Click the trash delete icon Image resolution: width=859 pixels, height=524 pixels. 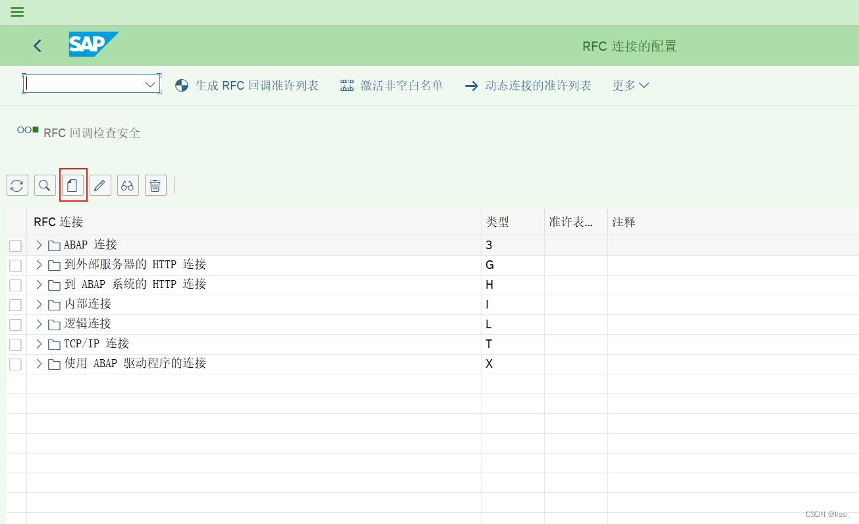click(x=155, y=185)
